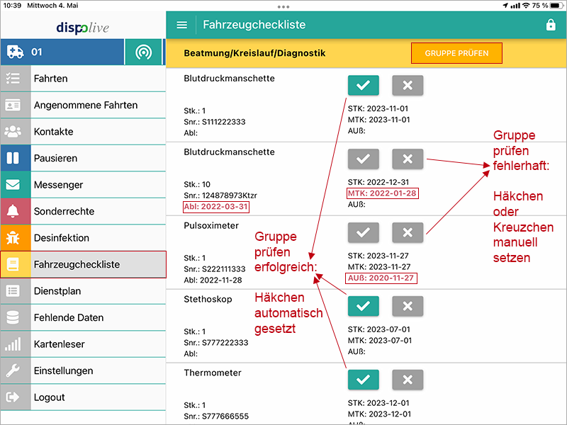Tap the battery indicator in status bar
Screen dimensions: 567x425
556,6
